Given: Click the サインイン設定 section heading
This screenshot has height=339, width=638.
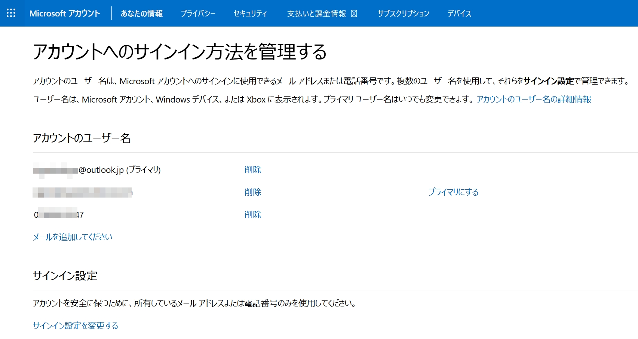Looking at the screenshot, I should [65, 276].
